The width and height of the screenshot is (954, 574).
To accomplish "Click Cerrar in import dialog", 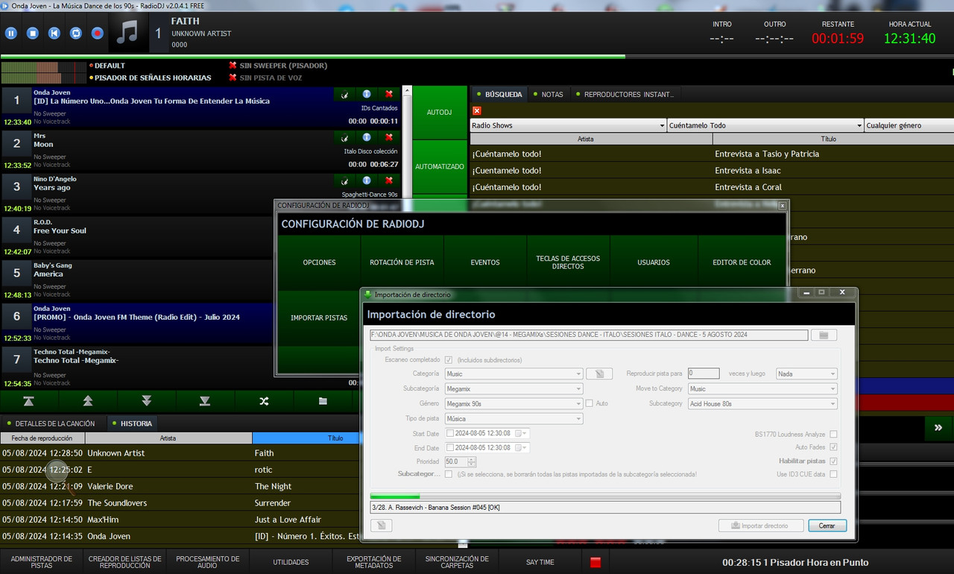I will [x=827, y=526].
